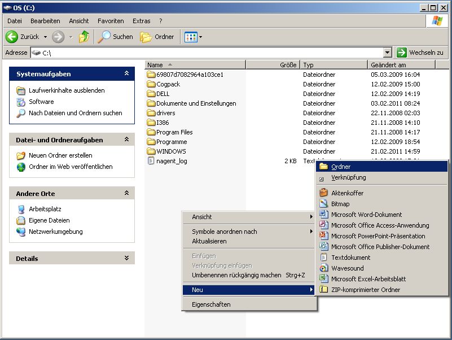This screenshot has width=452, height=340.
Task: Collapse the Datei- und Ordneraufgaben panel
Action: click(x=126, y=140)
